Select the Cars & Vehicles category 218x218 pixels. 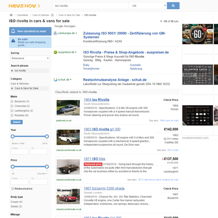tap(20, 84)
